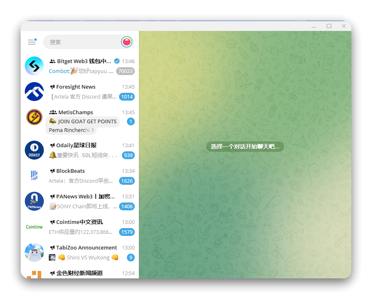This screenshot has width=372, height=299.
Task: Select the PANews Web3 chat title
Action: [x=85, y=196]
